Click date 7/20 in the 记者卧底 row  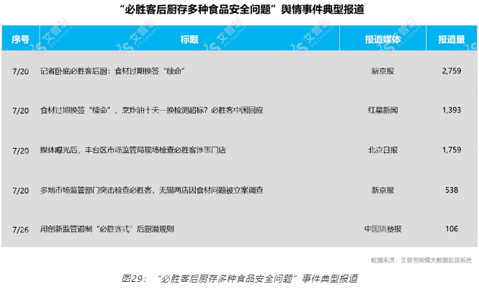[21, 71]
